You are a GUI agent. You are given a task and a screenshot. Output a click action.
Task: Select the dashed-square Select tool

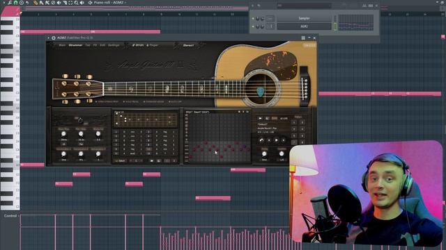(x=70, y=3)
